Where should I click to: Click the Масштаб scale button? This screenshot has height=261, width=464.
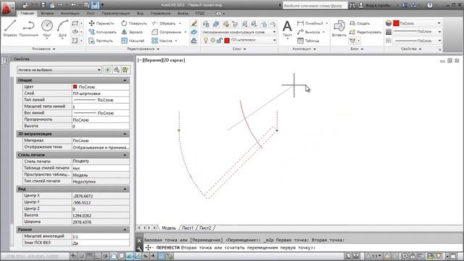tap(133, 41)
